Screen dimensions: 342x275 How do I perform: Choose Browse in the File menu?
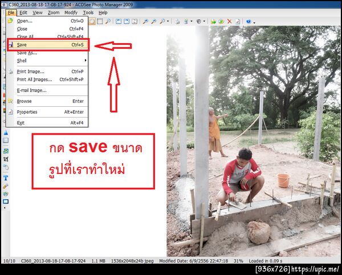pyautogui.click(x=47, y=101)
